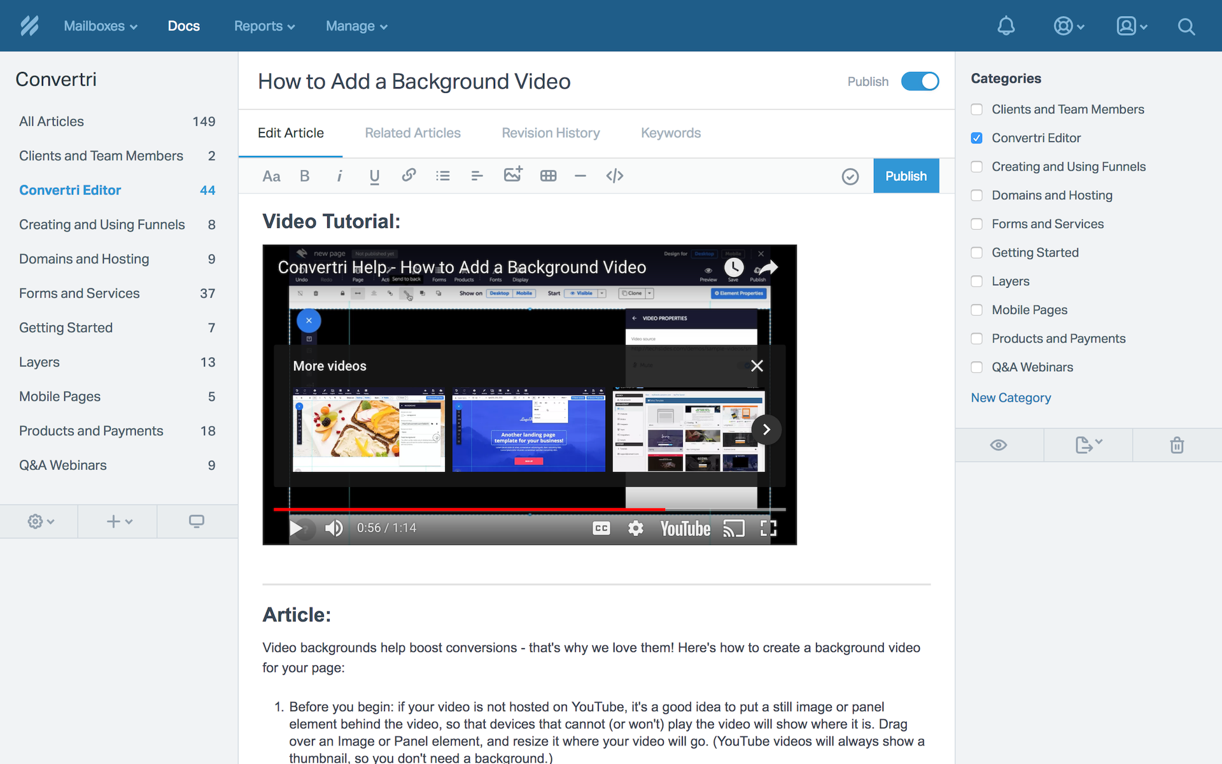Image resolution: width=1222 pixels, height=764 pixels.
Task: Insert a horizontal rule
Action: (x=580, y=176)
